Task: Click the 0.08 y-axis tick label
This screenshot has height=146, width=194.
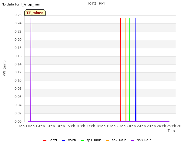Action: 18,89
